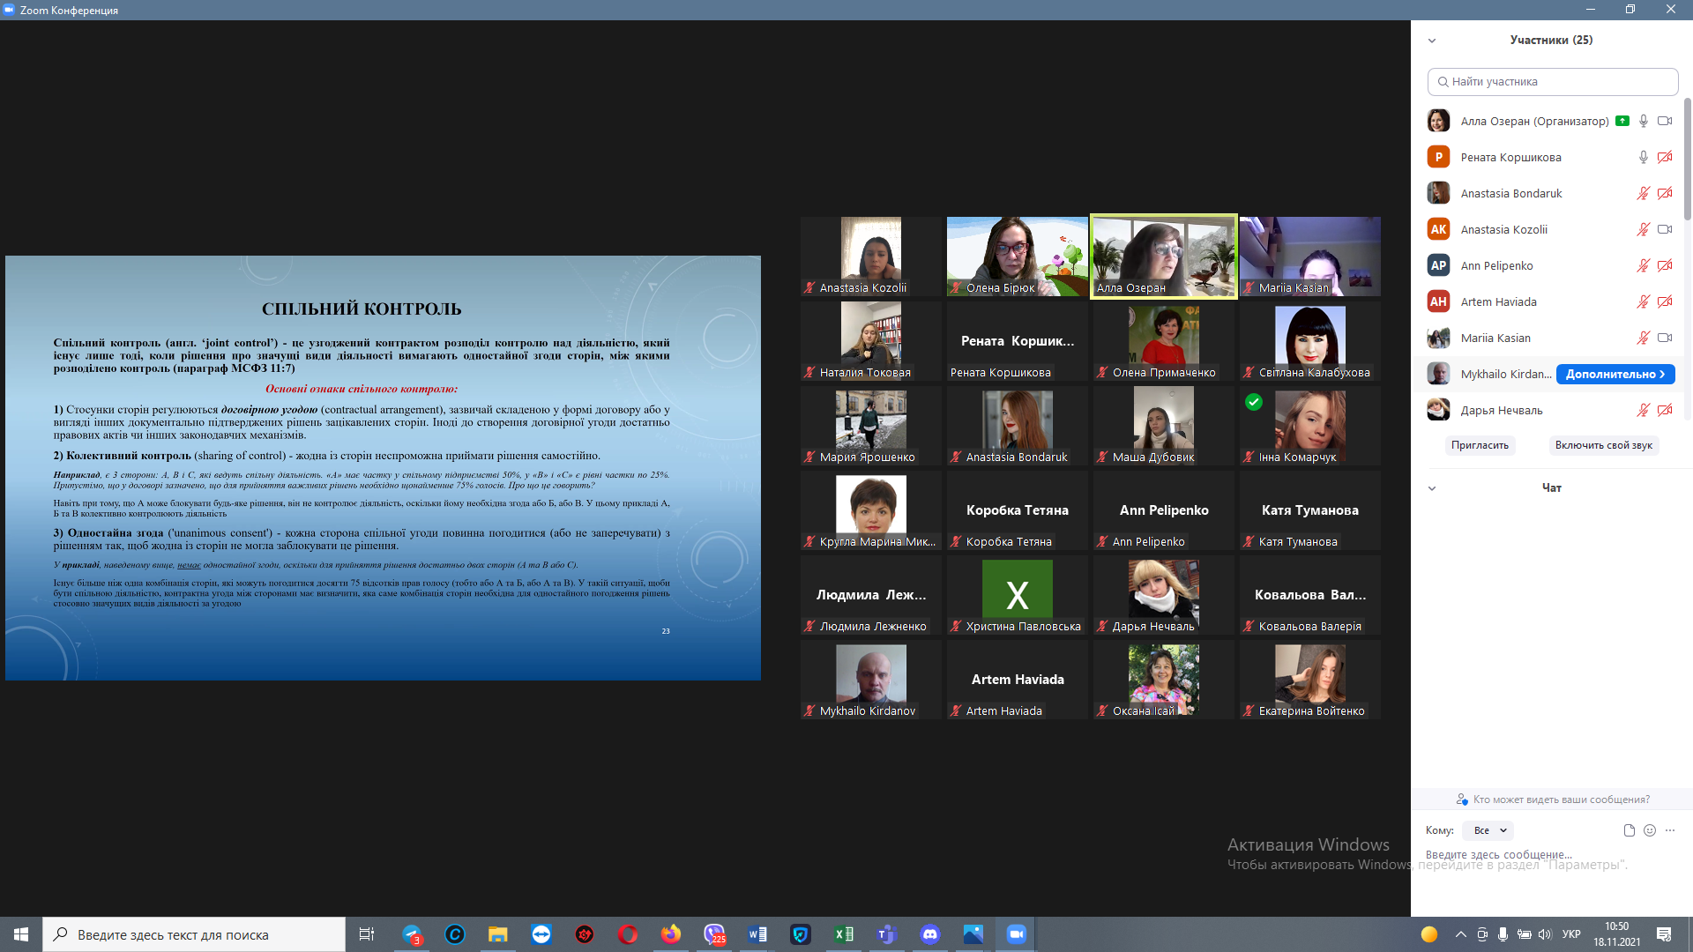
Task: Click Алла Озеран's microphone icon
Action: point(1643,121)
